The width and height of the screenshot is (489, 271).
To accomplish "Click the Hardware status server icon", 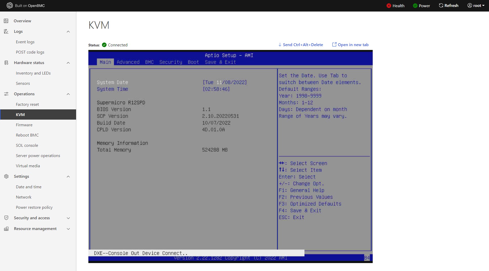I will click(6, 62).
